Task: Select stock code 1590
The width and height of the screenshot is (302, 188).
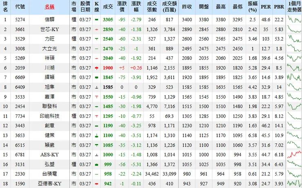Action: click(20, 184)
